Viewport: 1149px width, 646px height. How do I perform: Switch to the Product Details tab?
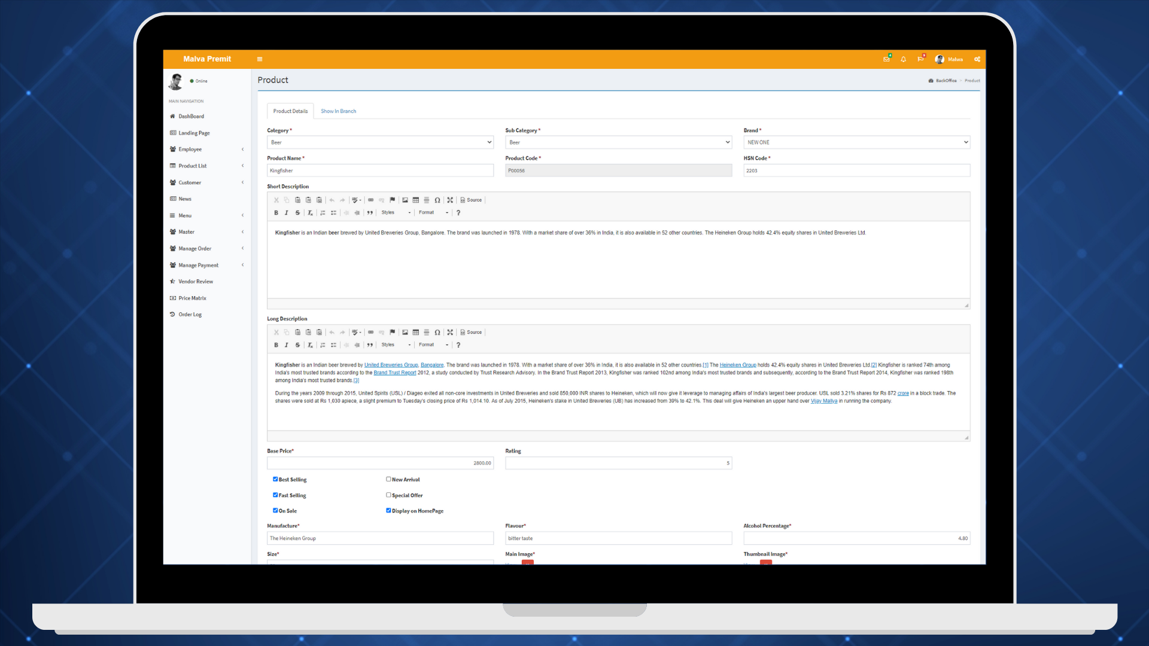pos(290,111)
